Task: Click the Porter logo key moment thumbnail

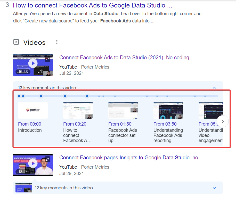Action: tap(33, 110)
